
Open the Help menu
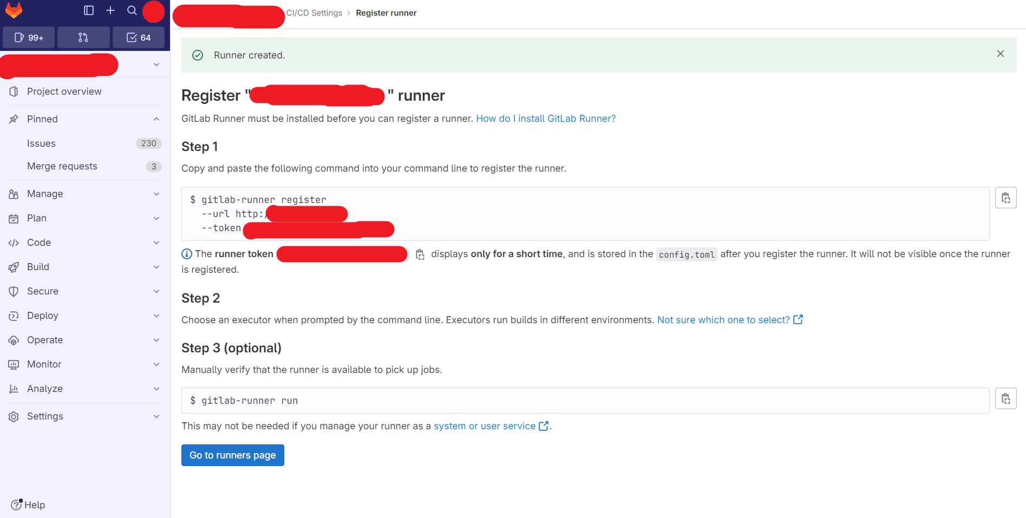tap(28, 504)
